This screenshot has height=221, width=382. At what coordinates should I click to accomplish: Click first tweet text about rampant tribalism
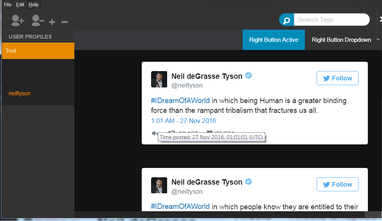click(x=249, y=105)
